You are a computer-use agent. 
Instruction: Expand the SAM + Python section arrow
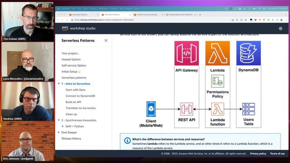click(63, 126)
